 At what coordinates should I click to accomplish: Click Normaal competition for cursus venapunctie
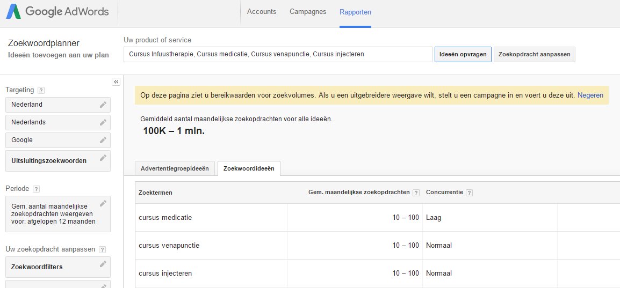point(439,246)
